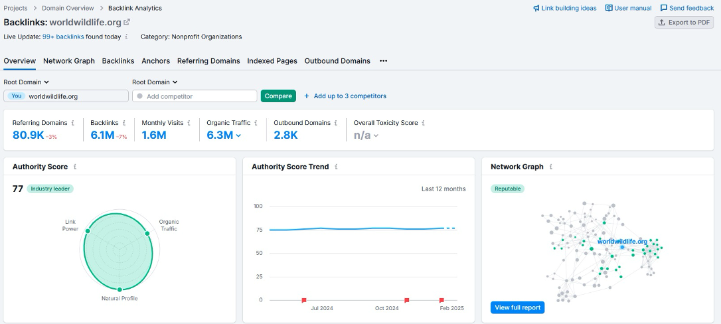Screen dimensions: 721x324
Task: Click the Natural Profile point on radar chart
Action: pyautogui.click(x=120, y=289)
